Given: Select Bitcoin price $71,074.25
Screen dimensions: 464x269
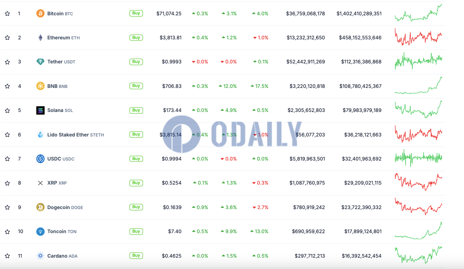Looking at the screenshot, I should pos(169,14).
